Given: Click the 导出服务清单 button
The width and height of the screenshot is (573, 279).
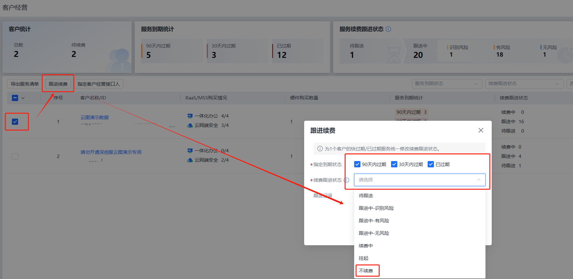Looking at the screenshot, I should click(25, 84).
